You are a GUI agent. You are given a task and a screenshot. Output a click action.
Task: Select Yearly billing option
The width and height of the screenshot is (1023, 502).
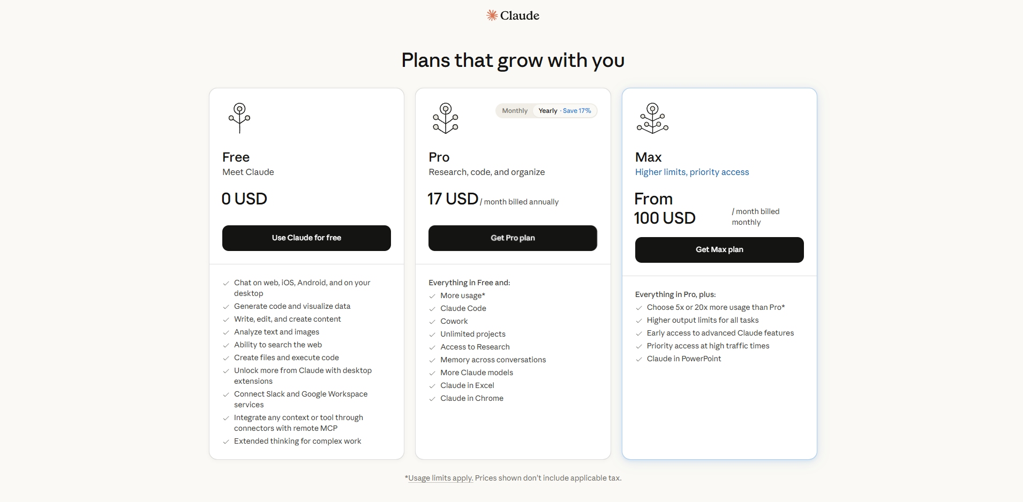point(548,111)
